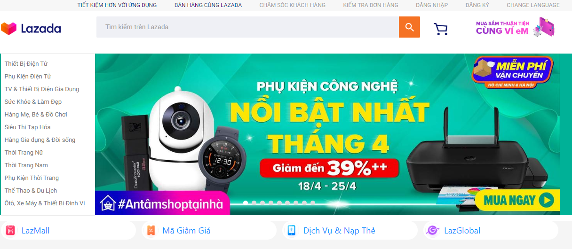572x249 pixels.
Task: Open the shopping cart icon
Action: [x=440, y=29]
